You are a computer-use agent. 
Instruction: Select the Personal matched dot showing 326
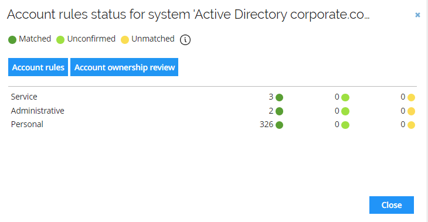[x=279, y=125]
